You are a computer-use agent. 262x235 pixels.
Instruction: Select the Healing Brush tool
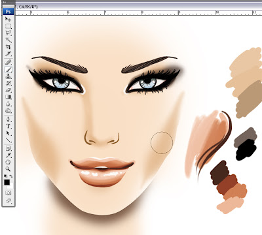tap(8, 63)
